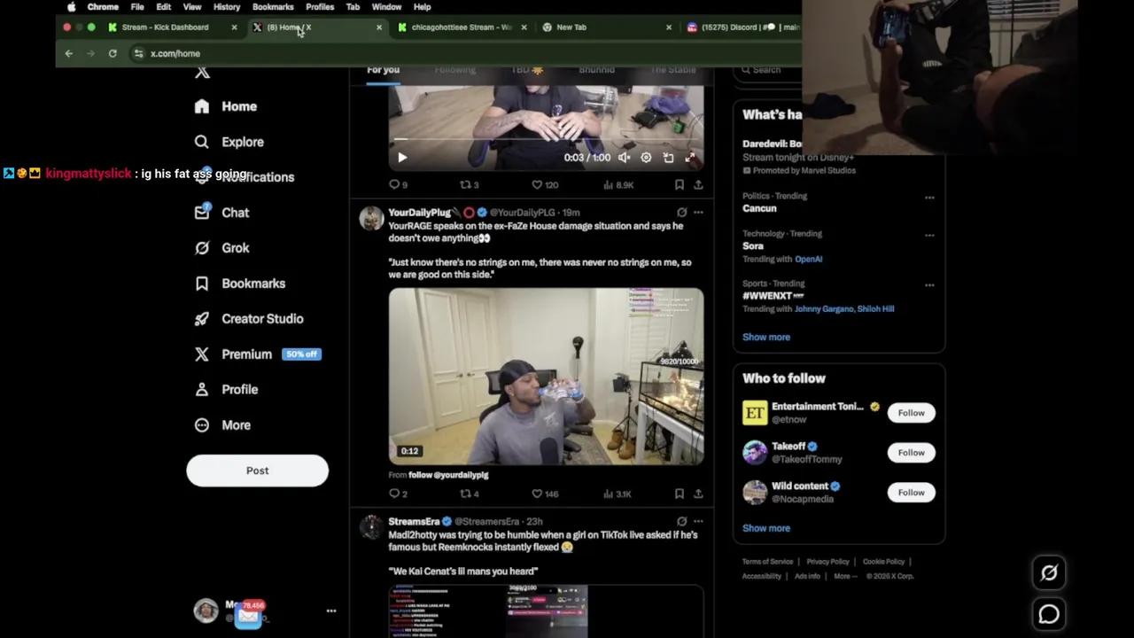Play the top video post
This screenshot has width=1134, height=638.
[x=402, y=158]
